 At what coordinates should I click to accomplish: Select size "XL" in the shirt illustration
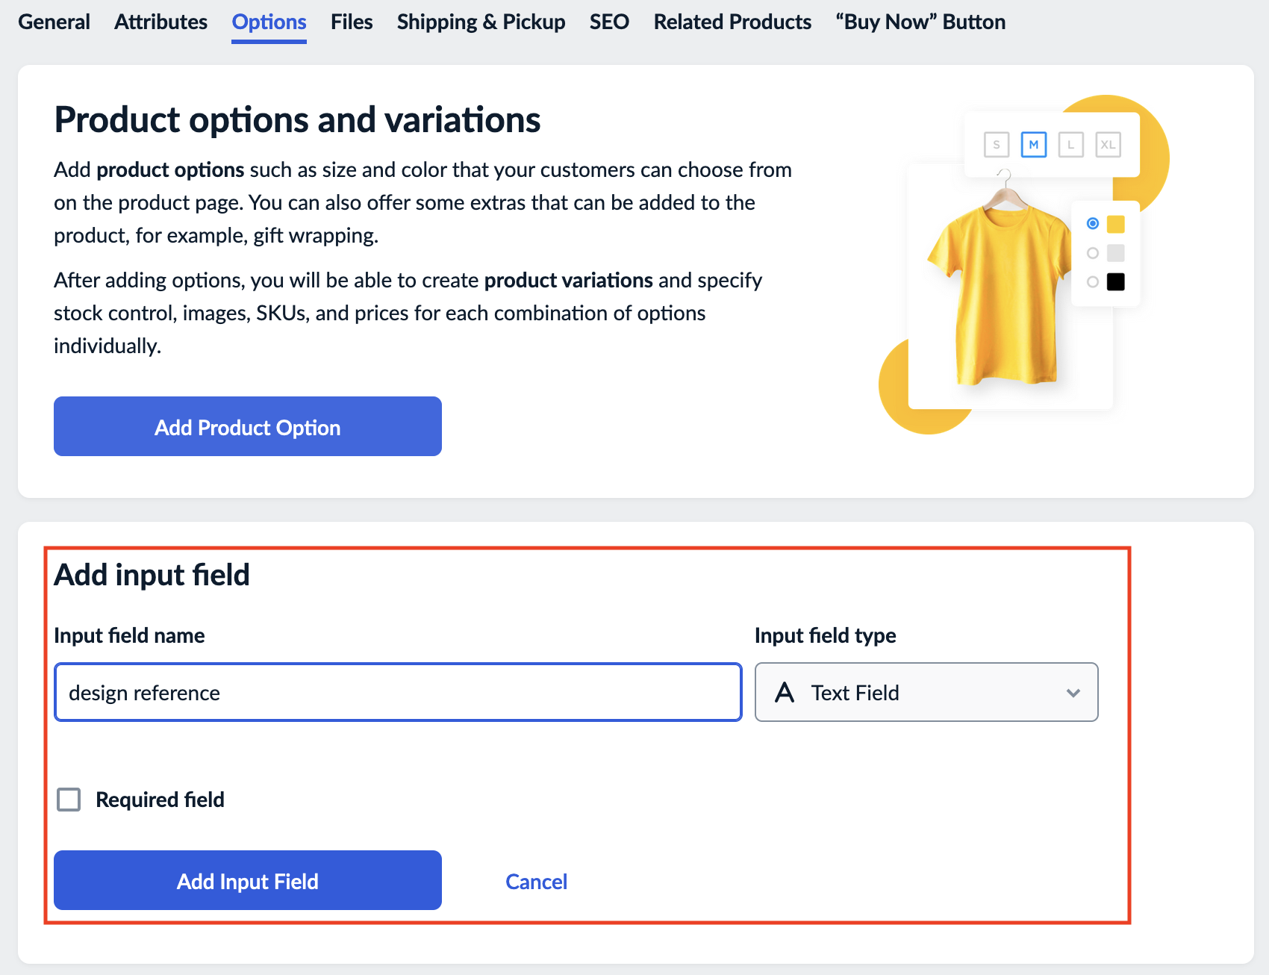1109,145
